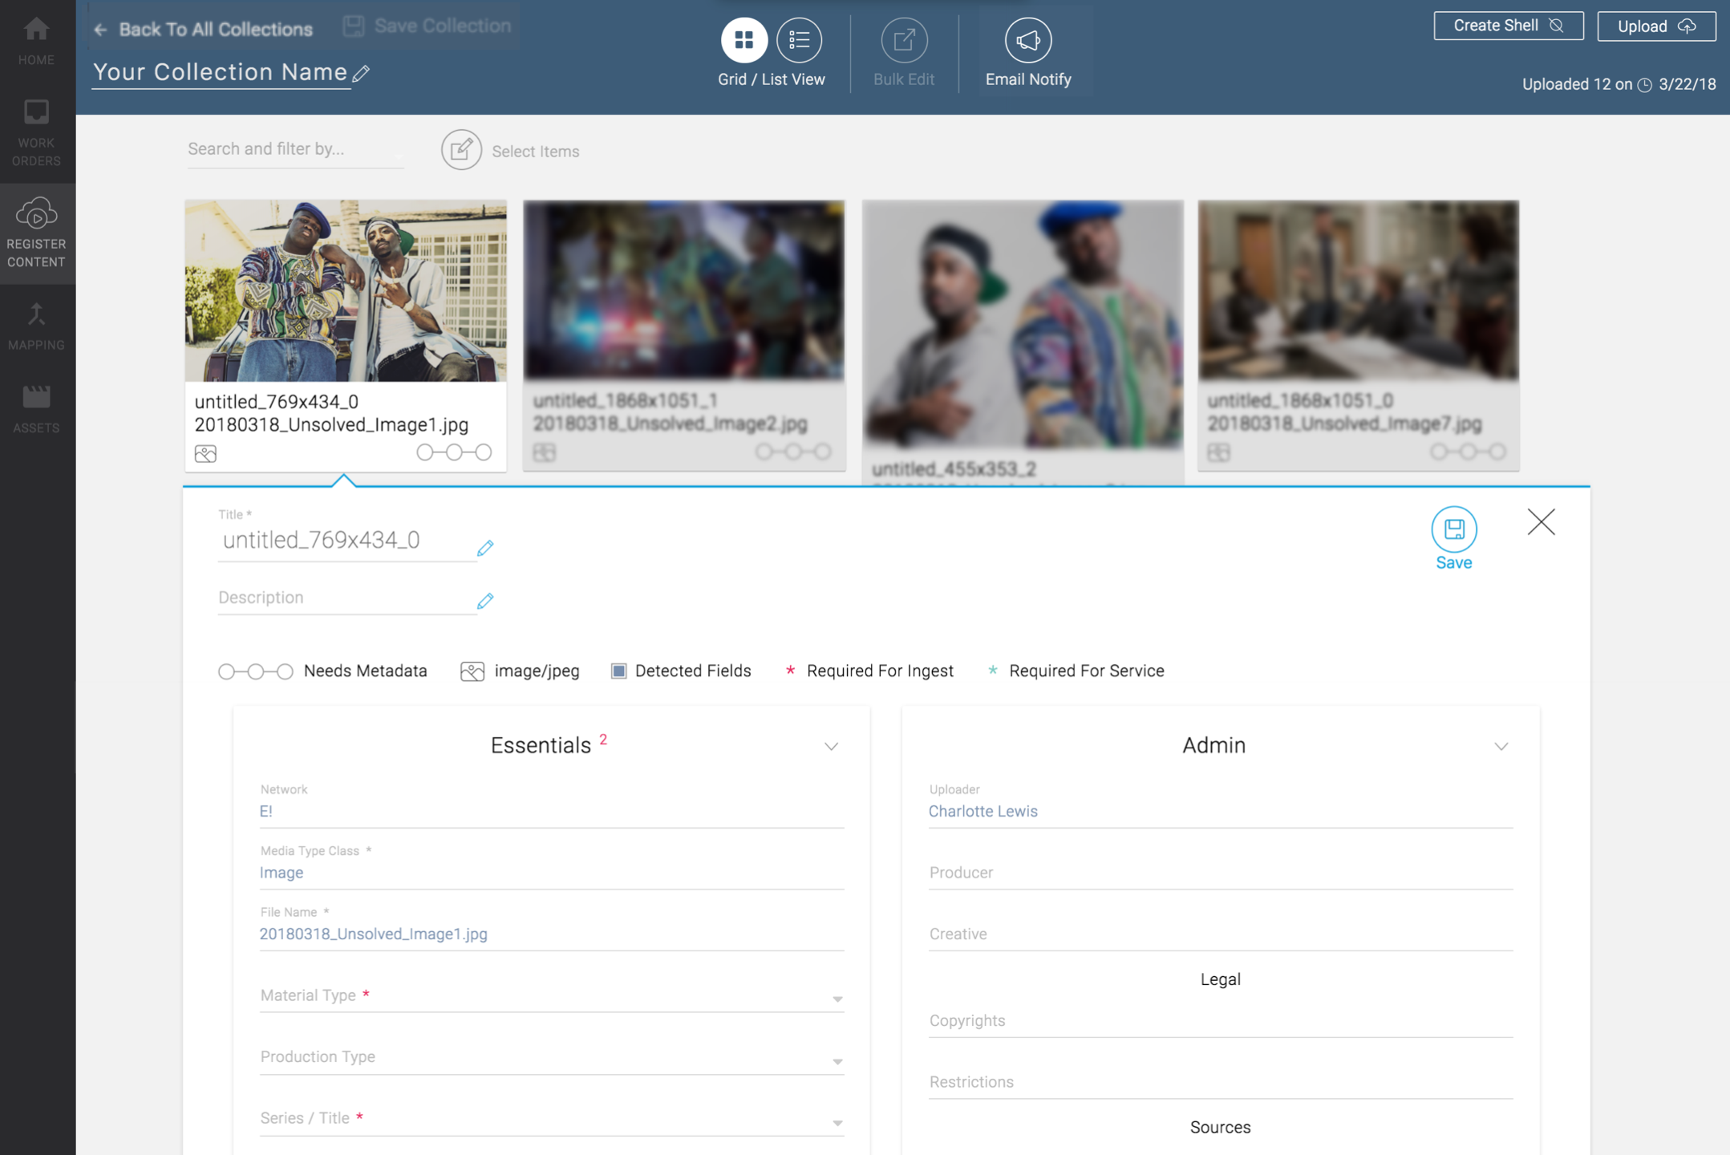Click the Bulk Edit icon
The height and width of the screenshot is (1155, 1730).
coord(904,39)
